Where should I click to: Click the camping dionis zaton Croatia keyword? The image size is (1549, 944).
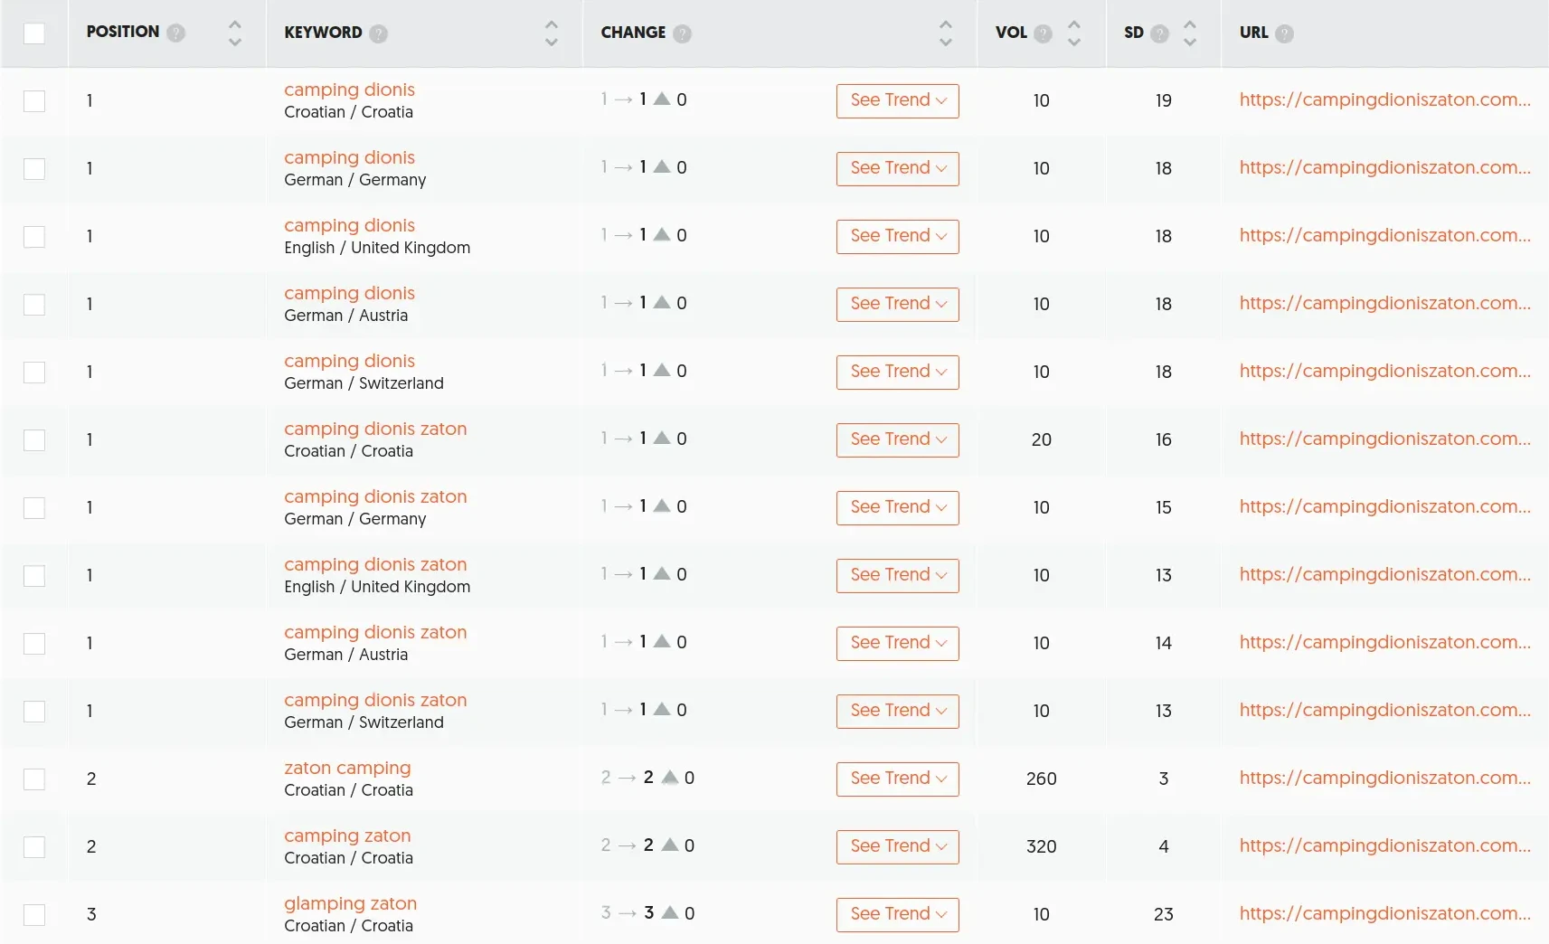[375, 429]
